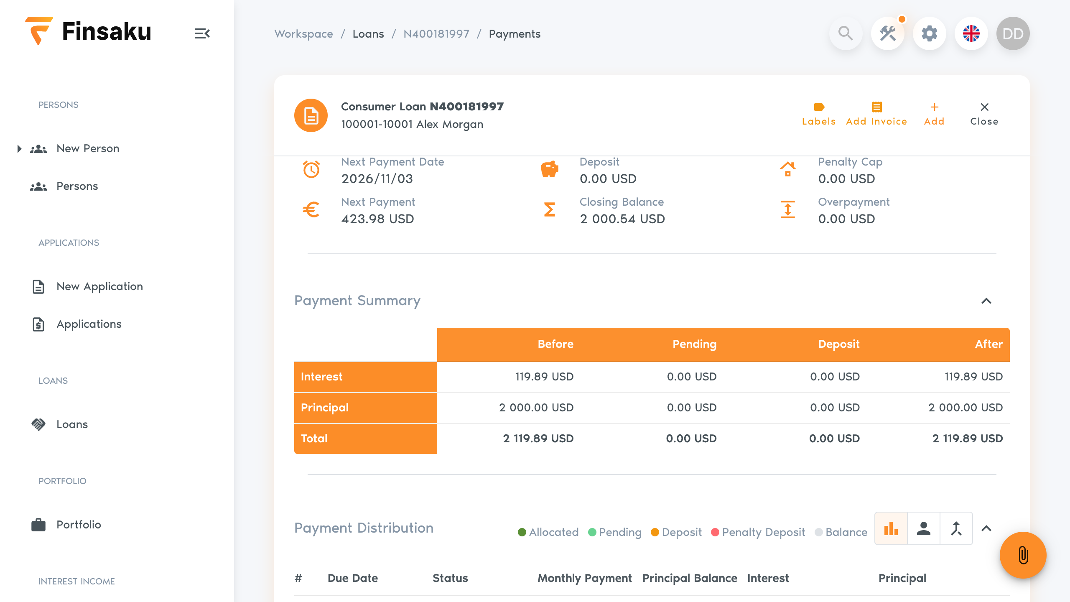Click the New Application document icon
Viewport: 1070px width, 602px height.
point(38,286)
